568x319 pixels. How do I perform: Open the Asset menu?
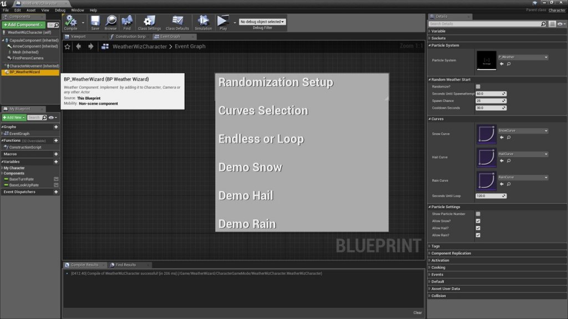[x=31, y=10]
